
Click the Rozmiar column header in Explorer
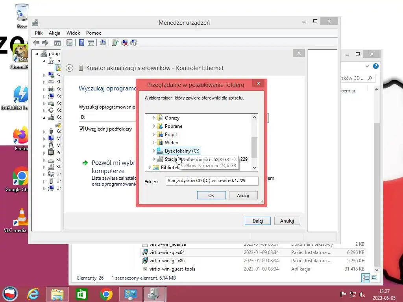pyautogui.click(x=348, y=91)
